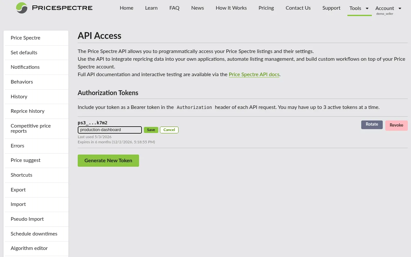
Task: Open Export in the sidebar
Action: coord(36,190)
